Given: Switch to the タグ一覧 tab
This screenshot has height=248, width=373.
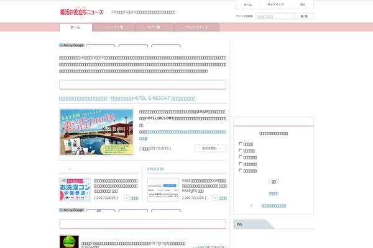Looking at the screenshot, I should pyautogui.click(x=154, y=27).
